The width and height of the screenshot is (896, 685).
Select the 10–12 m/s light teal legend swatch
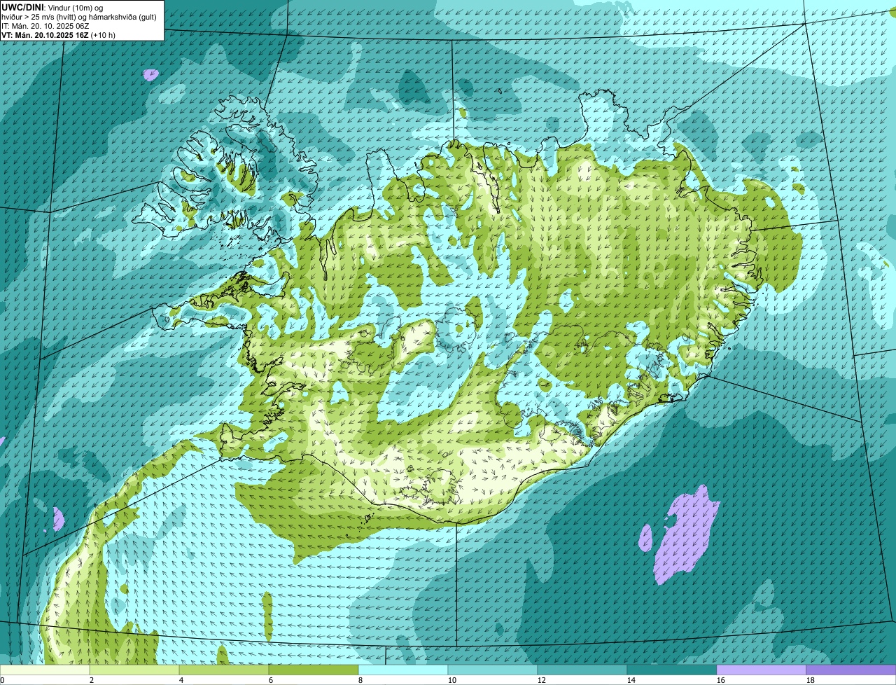click(x=493, y=670)
